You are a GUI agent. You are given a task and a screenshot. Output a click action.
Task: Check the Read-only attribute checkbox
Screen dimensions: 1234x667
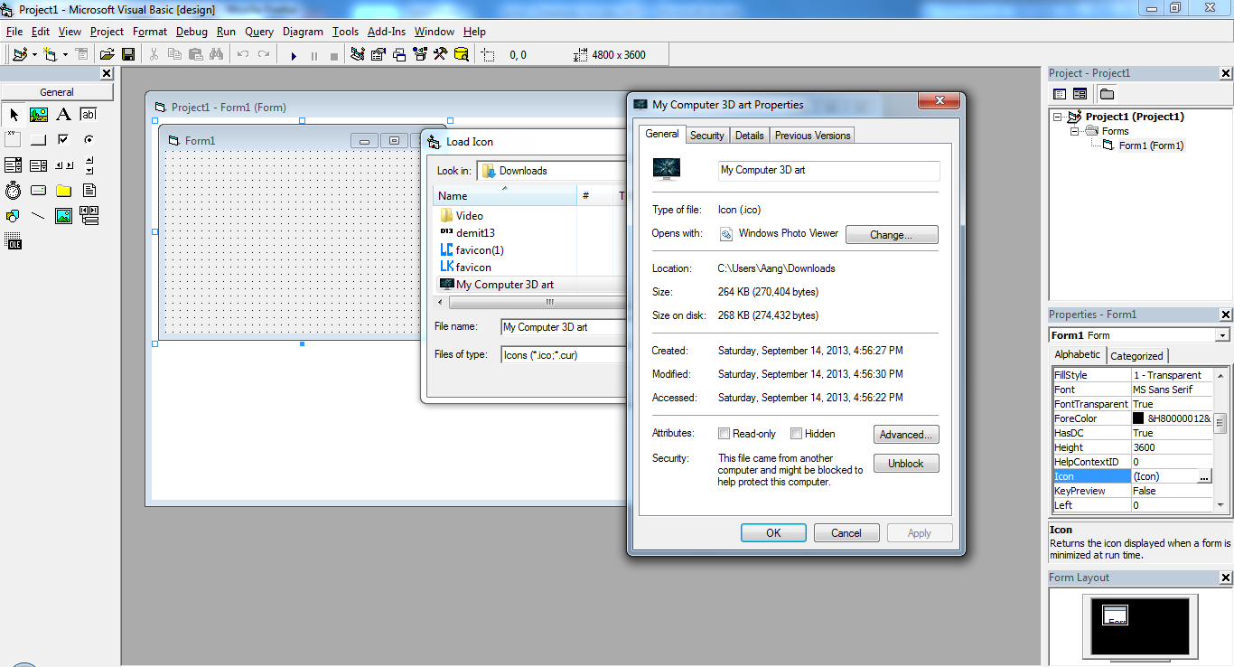point(724,433)
